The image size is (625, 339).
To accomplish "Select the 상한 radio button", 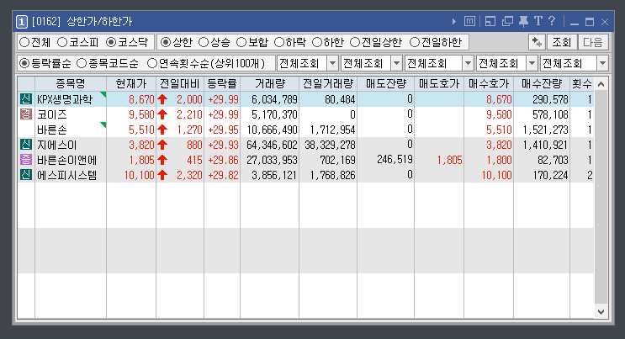I will coord(166,42).
